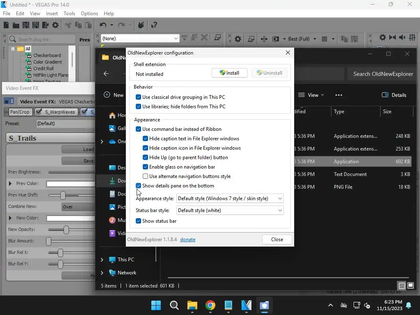Toggle the Show status bar checkbox
This screenshot has height=315, width=420.
tap(138, 221)
